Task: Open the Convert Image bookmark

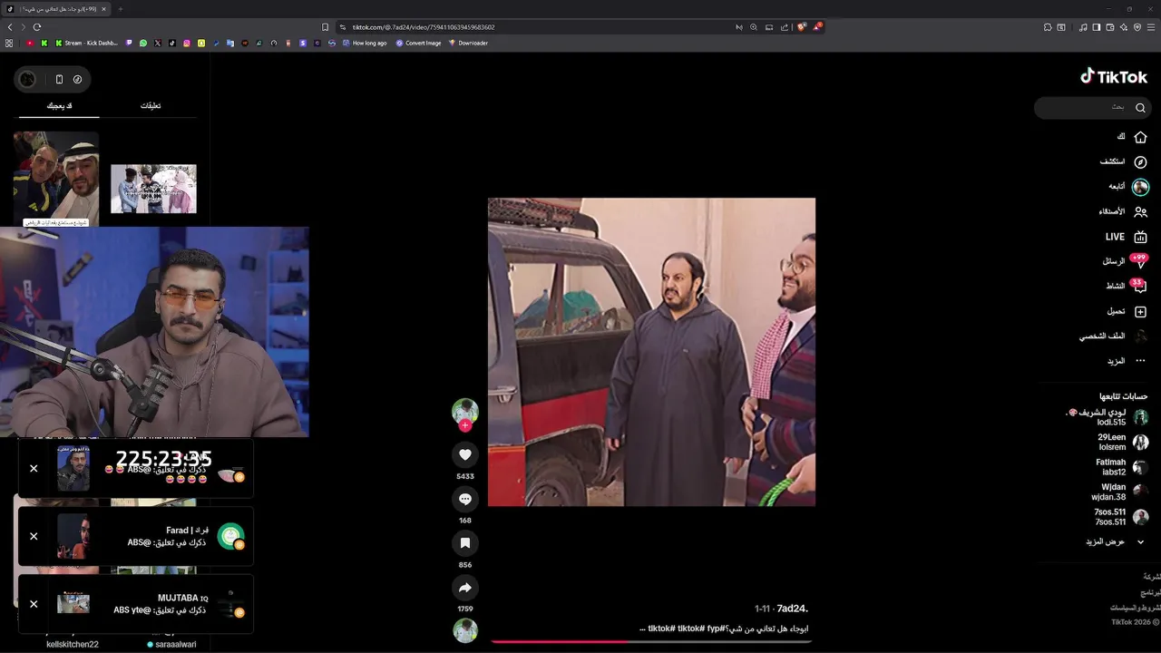Action: pyautogui.click(x=418, y=43)
